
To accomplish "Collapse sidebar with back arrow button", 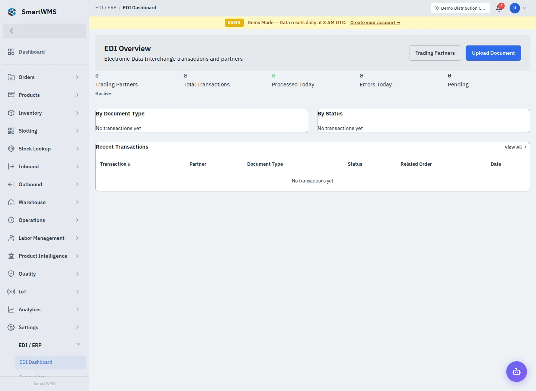I will coord(44,31).
